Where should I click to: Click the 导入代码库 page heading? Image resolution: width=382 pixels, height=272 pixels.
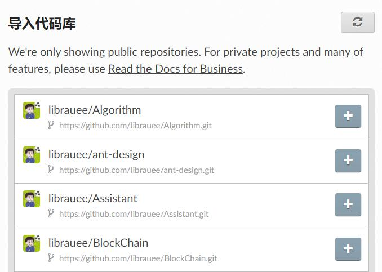click(42, 24)
